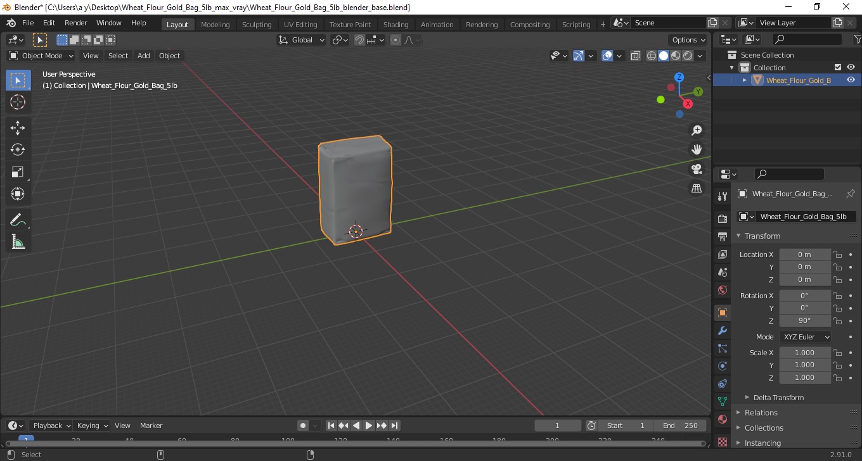The width and height of the screenshot is (862, 461).
Task: Toggle viewport overlays display
Action: coord(607,56)
